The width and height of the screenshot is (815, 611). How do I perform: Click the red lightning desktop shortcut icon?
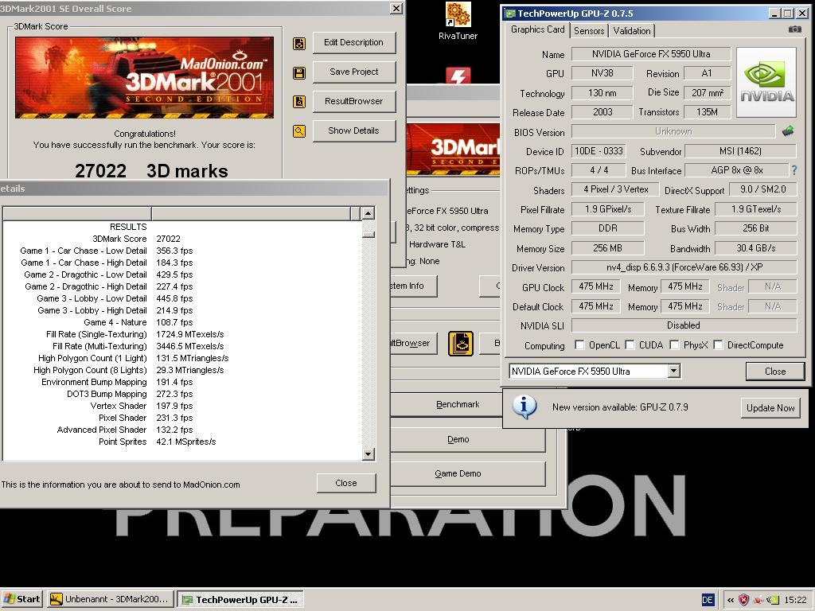click(458, 76)
